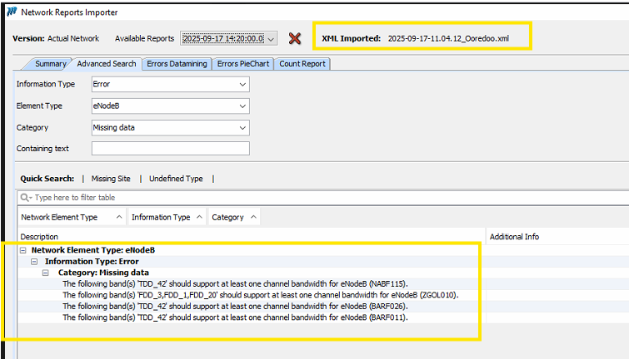This screenshot has width=629, height=359.
Task: Collapse the Information Type: Error node
Action: [x=35, y=261]
